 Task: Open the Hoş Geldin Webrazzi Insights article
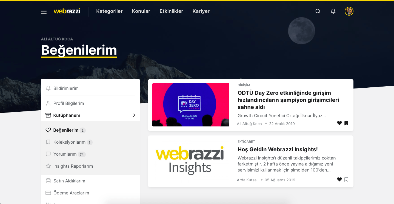click(278, 149)
